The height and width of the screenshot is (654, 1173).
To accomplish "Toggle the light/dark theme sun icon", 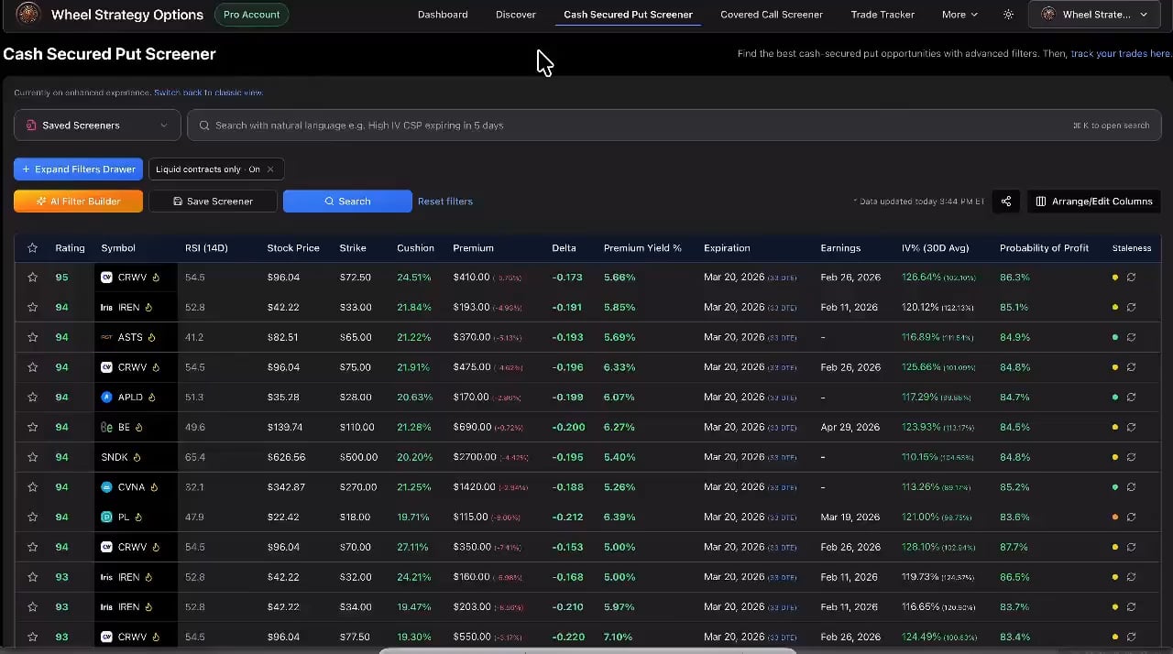I will point(1009,15).
